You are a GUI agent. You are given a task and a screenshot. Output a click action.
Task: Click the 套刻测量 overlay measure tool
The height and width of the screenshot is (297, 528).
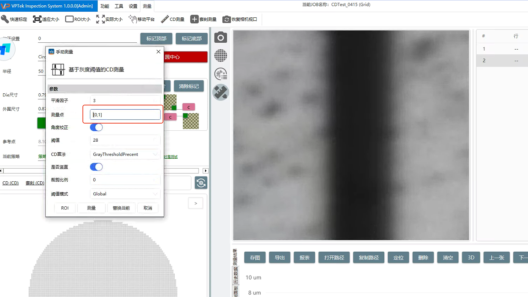pos(203,19)
